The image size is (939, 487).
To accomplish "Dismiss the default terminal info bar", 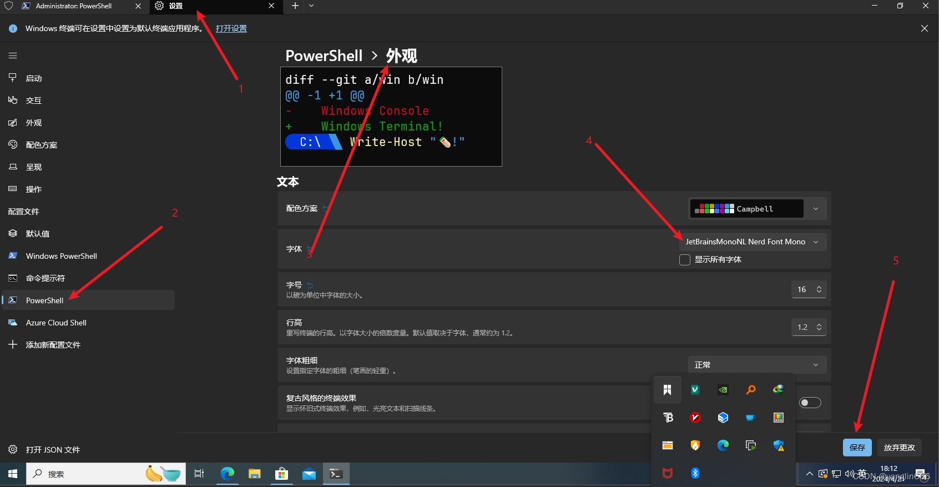I will tap(925, 28).
